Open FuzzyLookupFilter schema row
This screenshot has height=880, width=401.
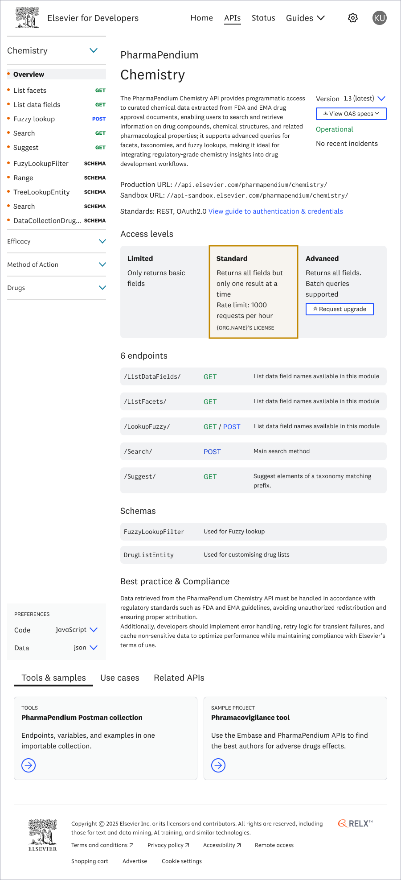click(254, 532)
